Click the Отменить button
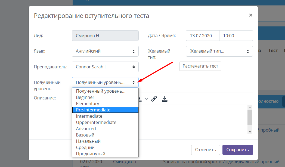Screen dimensions: 285x167 coord(205,150)
